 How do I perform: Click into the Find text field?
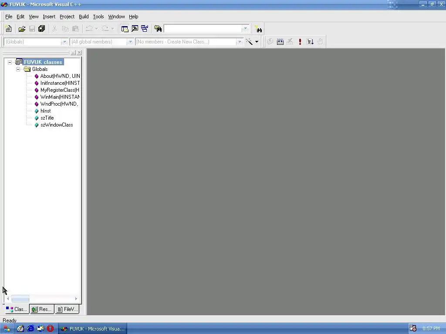203,29
